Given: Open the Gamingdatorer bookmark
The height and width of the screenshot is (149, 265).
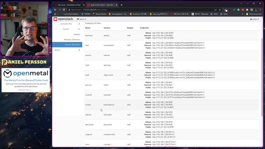Looking at the screenshot, I should click(x=118, y=14).
